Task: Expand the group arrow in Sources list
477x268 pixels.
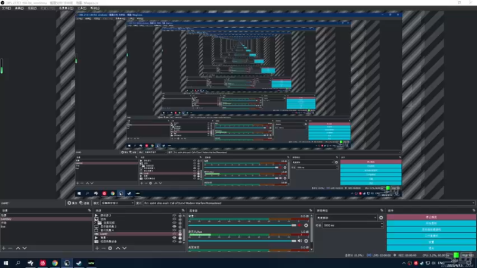Action: (x=96, y=223)
